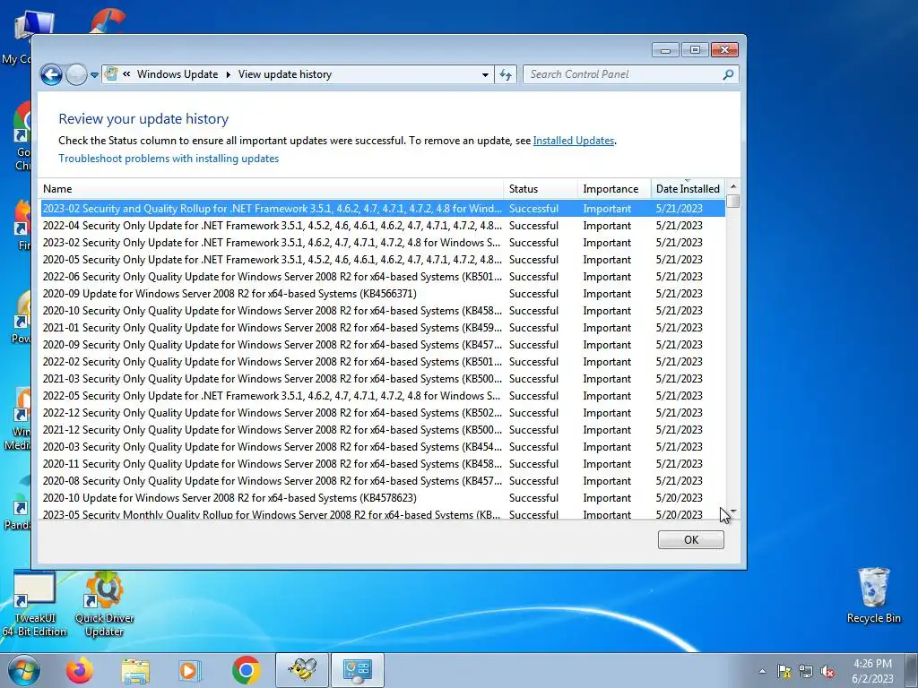Open the recent pages dropdown arrow
This screenshot has width=918, height=688.
[94, 75]
